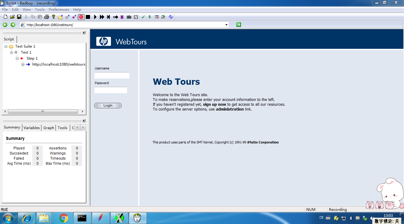Screen dimensions: 404x224
Task: Go back with the green left arrow
Action: point(5,25)
